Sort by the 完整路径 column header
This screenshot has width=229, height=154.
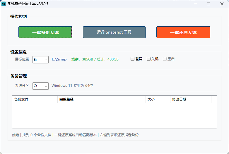pyautogui.click(x=102, y=99)
